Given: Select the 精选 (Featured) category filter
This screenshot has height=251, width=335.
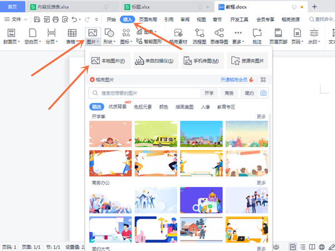Looking at the screenshot, I should tap(95, 107).
